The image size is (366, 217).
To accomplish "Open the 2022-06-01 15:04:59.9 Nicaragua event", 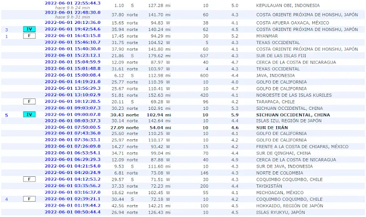I will tap(72, 62).
